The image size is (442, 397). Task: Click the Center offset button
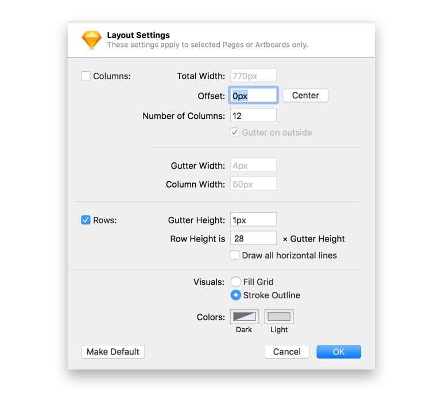305,95
